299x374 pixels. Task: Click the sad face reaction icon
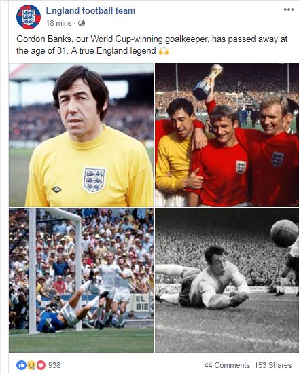click(x=31, y=365)
